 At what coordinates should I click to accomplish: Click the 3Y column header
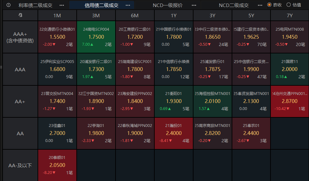pos(212,15)
